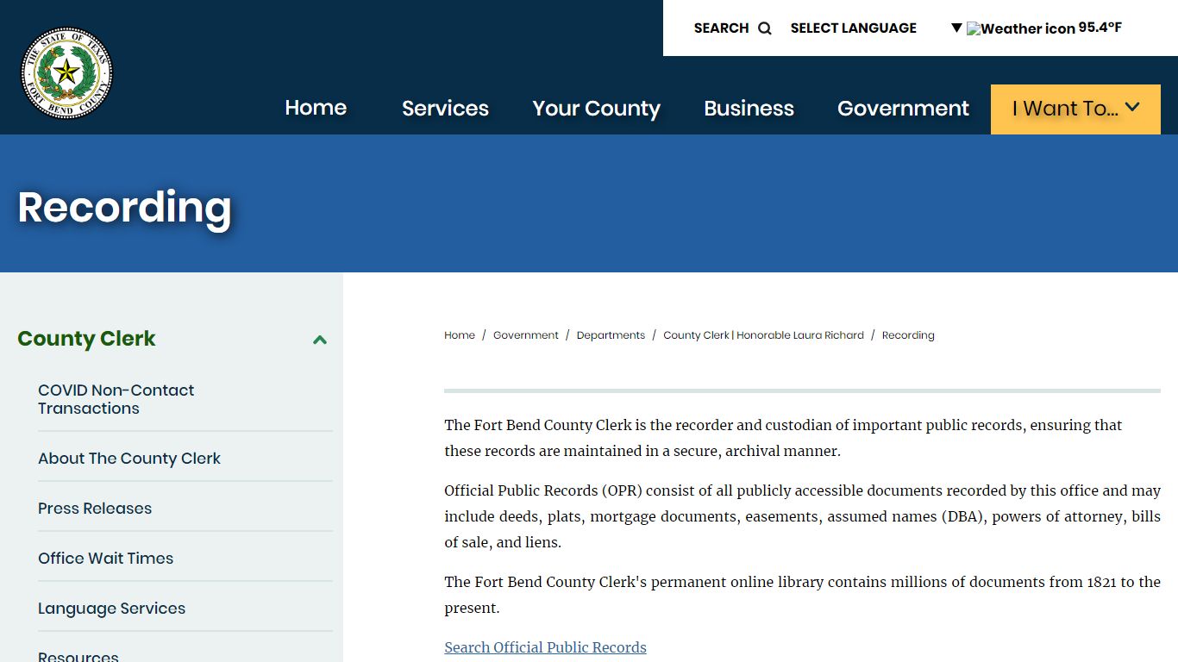Click County Clerk | Honorable Laura Richard breadcrumb
Viewport: 1178px width, 662px height.
[x=763, y=335]
